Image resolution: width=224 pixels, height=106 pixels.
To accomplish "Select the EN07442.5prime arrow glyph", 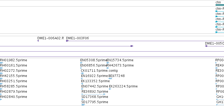I will point(82,89).
